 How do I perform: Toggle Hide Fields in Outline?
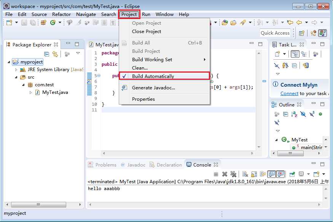pos(303,114)
